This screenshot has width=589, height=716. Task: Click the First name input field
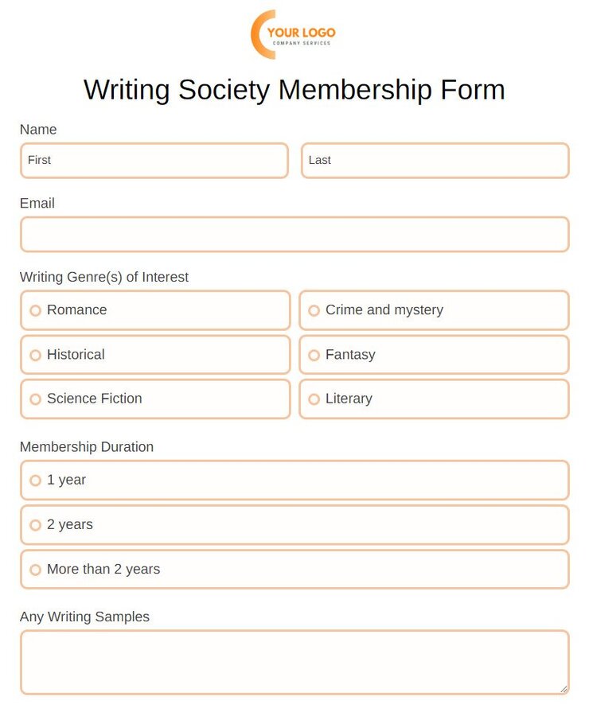pos(154,161)
